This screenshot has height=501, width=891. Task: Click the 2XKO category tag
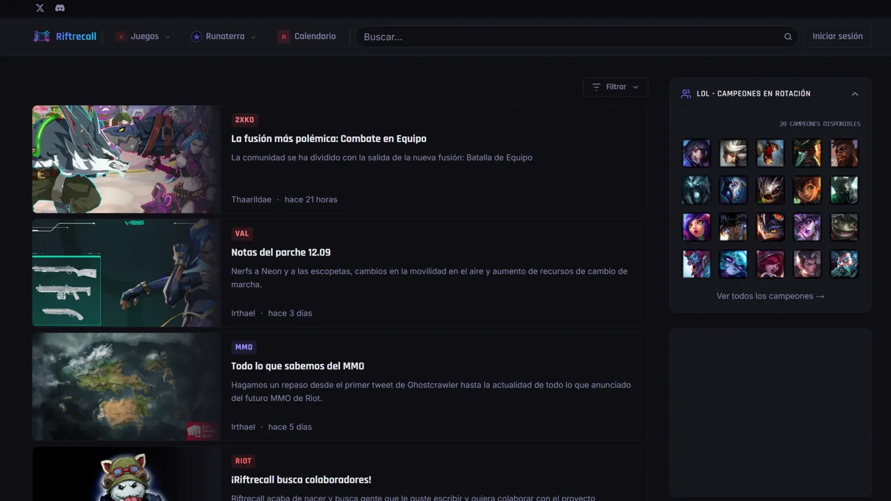(x=244, y=120)
